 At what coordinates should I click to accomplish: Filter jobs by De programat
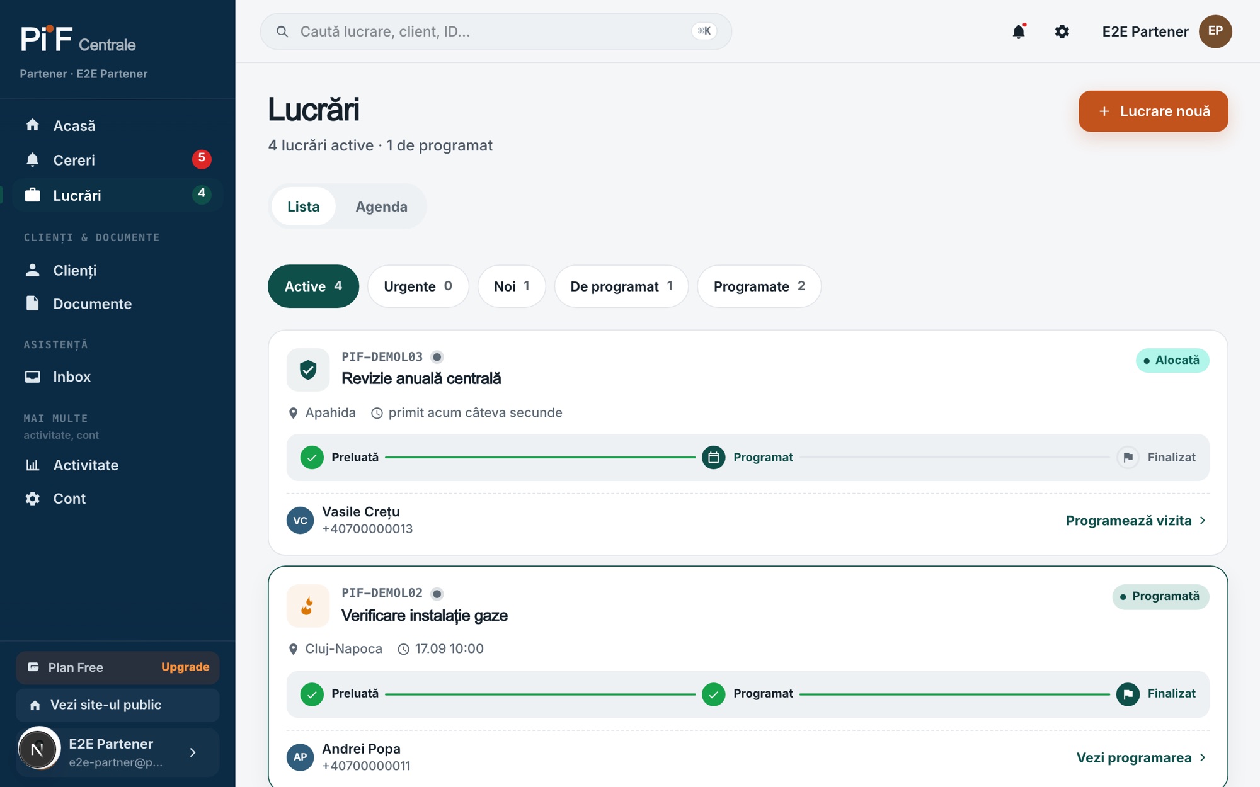point(621,286)
